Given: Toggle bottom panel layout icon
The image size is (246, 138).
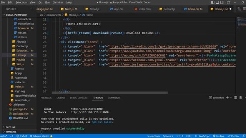Looking at the screenshot, I should (x=217, y=2).
